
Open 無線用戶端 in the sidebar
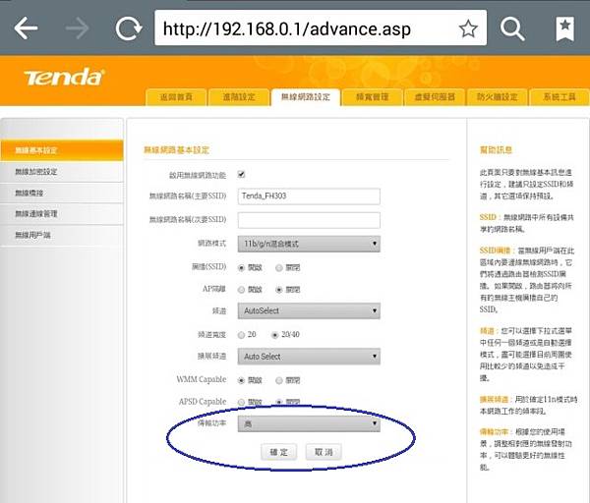coord(62,236)
